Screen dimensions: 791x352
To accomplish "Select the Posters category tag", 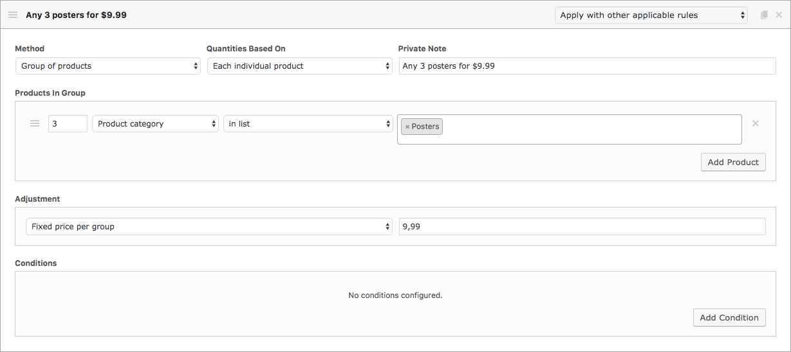I will pos(425,127).
